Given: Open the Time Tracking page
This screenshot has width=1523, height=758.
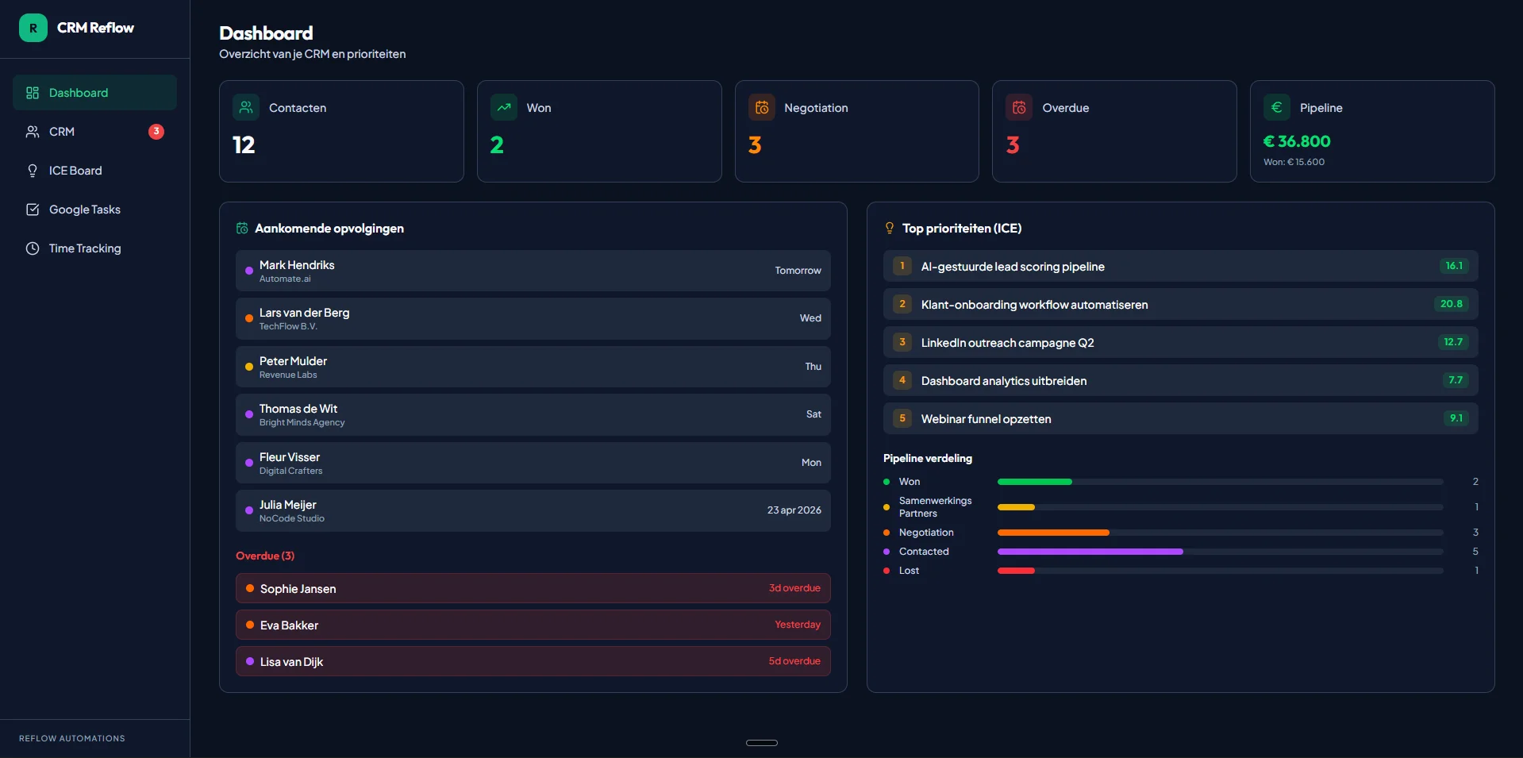Looking at the screenshot, I should coord(94,248).
